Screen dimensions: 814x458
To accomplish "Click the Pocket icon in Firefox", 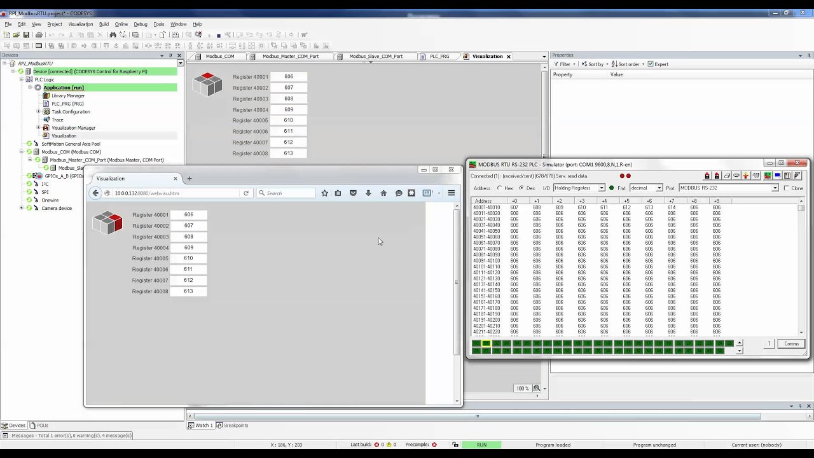I will coord(353,193).
